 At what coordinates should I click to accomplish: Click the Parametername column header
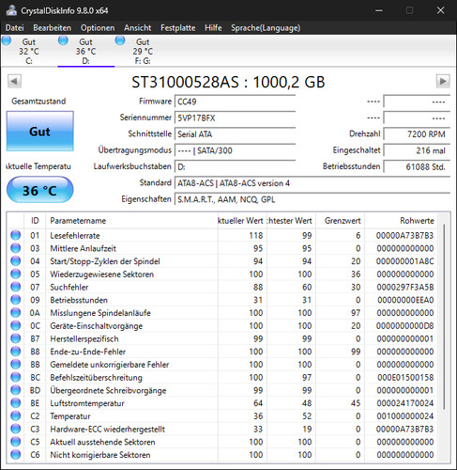pyautogui.click(x=131, y=221)
